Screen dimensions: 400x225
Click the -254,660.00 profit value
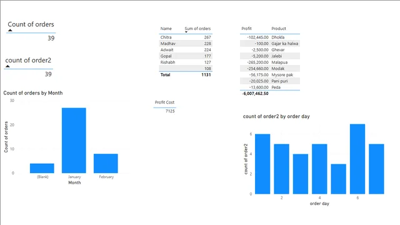[x=257, y=69]
